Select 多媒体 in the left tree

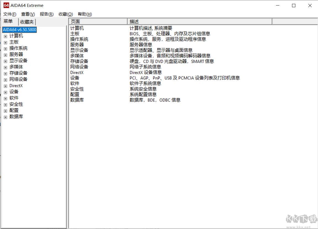16,67
